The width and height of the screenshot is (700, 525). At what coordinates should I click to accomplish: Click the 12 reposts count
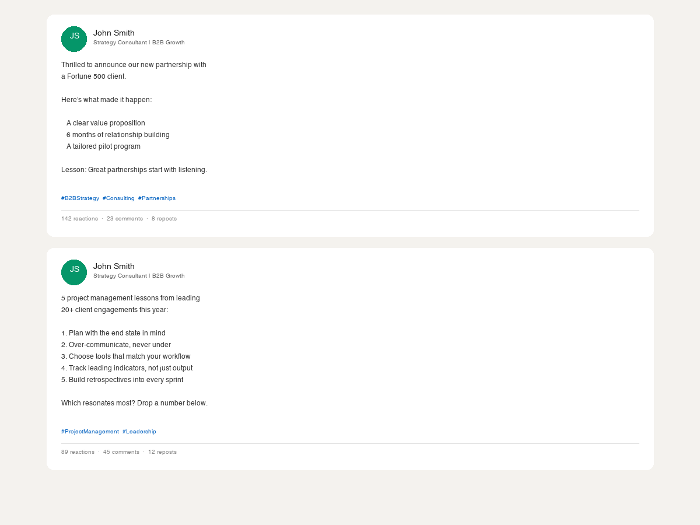point(162,452)
